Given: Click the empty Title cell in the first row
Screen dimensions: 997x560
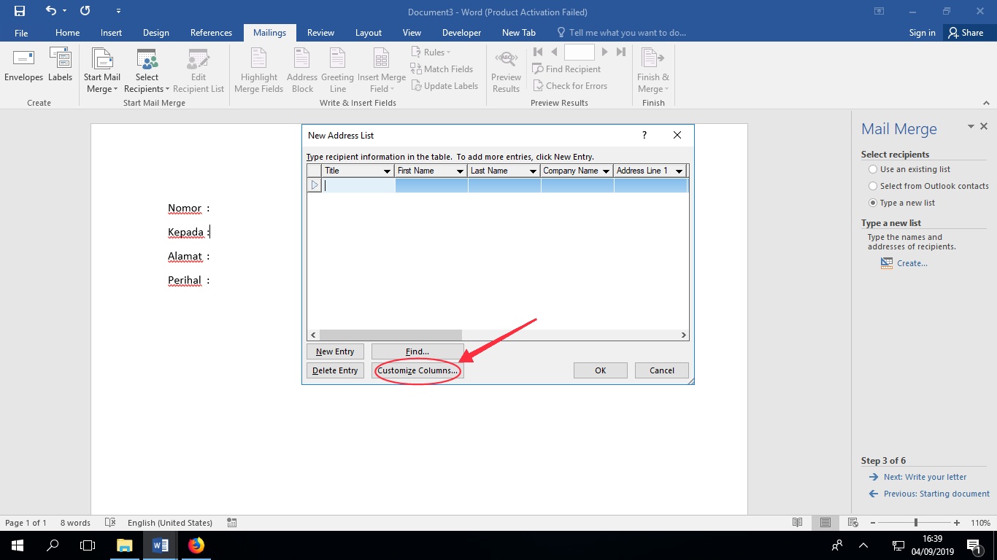Looking at the screenshot, I should 358,185.
